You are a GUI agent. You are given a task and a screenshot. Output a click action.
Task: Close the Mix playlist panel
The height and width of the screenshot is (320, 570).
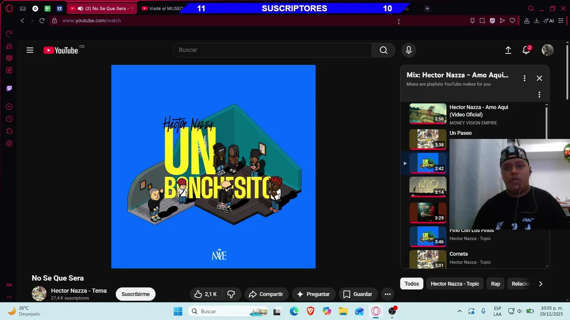pos(539,78)
